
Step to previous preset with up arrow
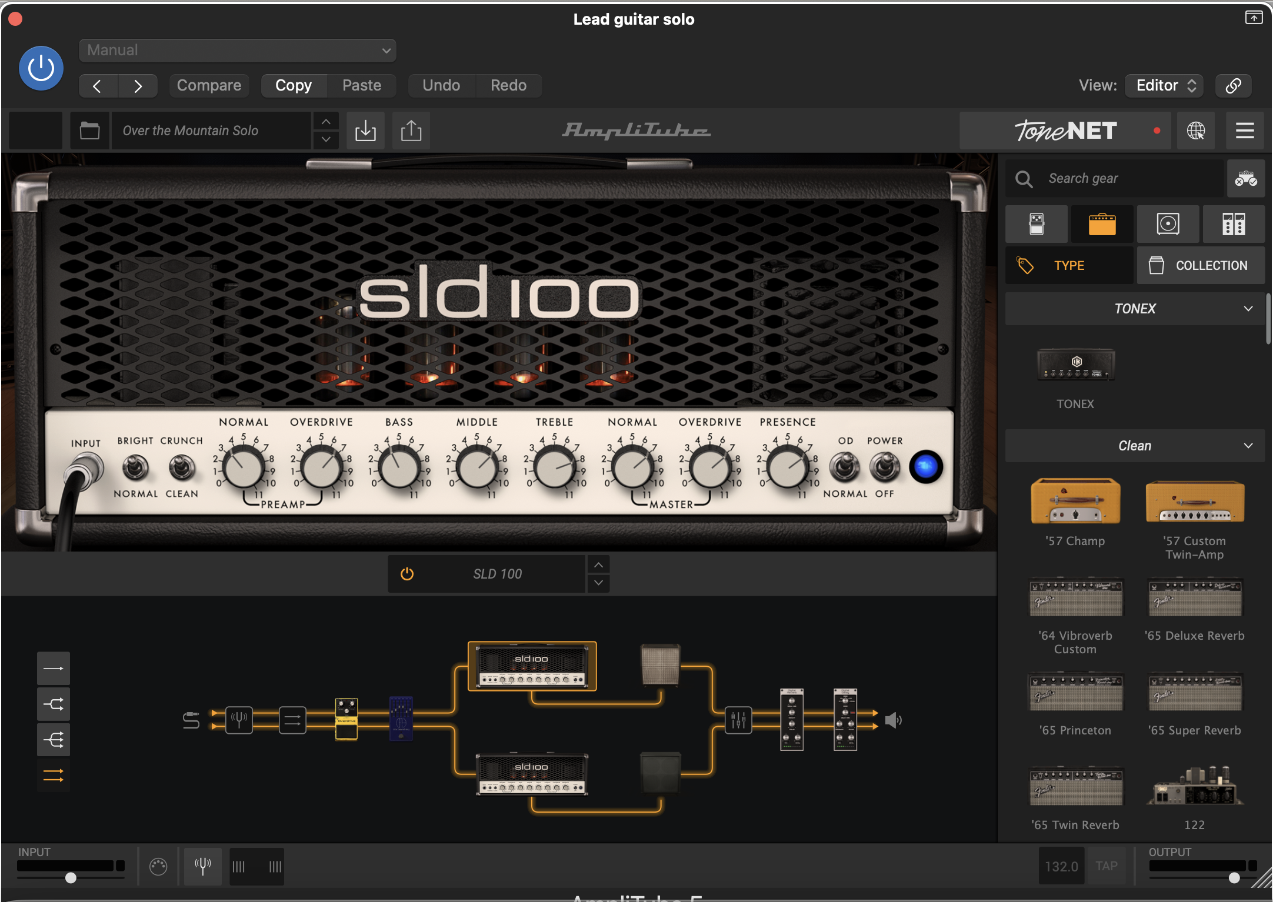[326, 122]
